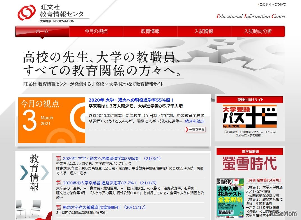Click the PDF icon beside 現役進学率55%超 article
Screen dimensions: 301x220
58,158
